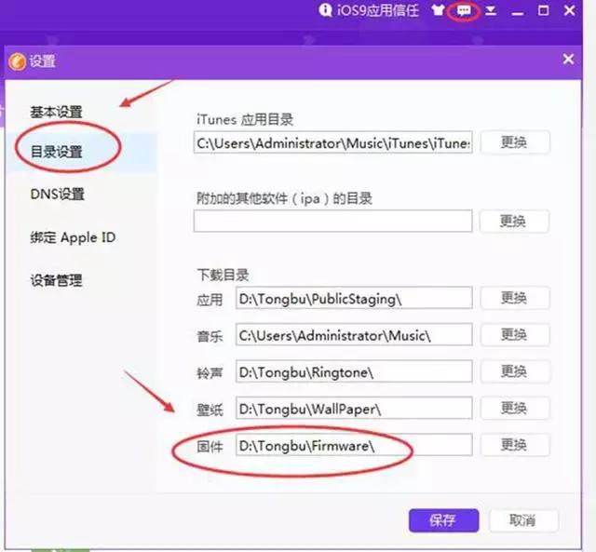596x552 pixels.
Task: Click 更换 for 音乐 directory
Action: click(x=515, y=335)
